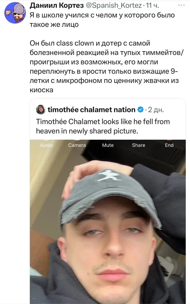Select Share in the call overlay bar

(139, 145)
